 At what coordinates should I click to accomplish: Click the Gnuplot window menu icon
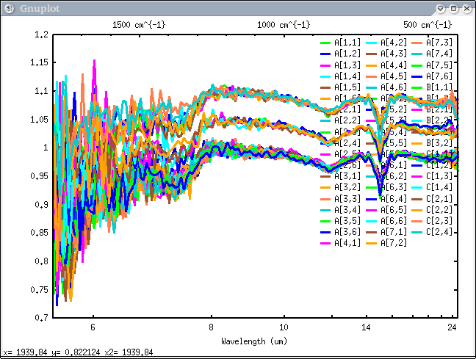point(7,7)
